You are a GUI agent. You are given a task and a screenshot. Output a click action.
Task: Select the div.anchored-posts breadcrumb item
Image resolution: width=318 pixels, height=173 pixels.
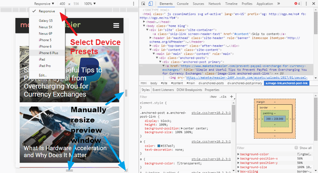(211, 83)
